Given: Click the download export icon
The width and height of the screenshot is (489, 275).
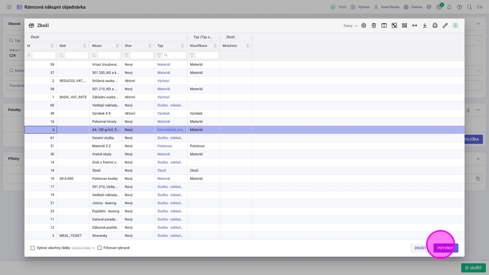Looking at the screenshot, I should point(425,26).
